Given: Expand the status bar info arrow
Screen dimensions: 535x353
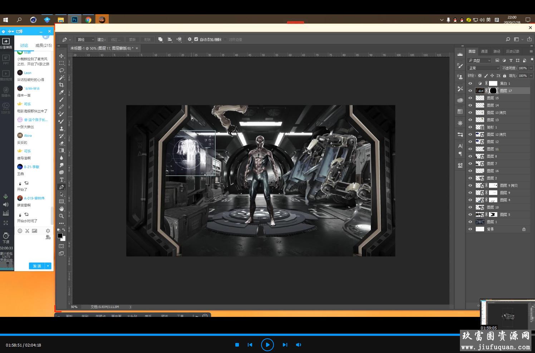Looking at the screenshot, I should [x=130, y=307].
